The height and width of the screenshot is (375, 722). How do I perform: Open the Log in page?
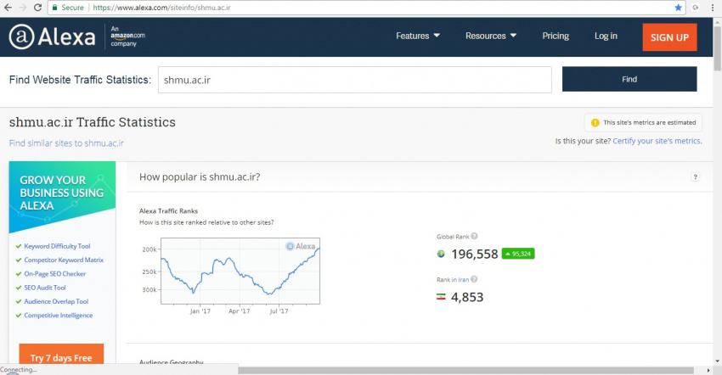[x=606, y=36]
